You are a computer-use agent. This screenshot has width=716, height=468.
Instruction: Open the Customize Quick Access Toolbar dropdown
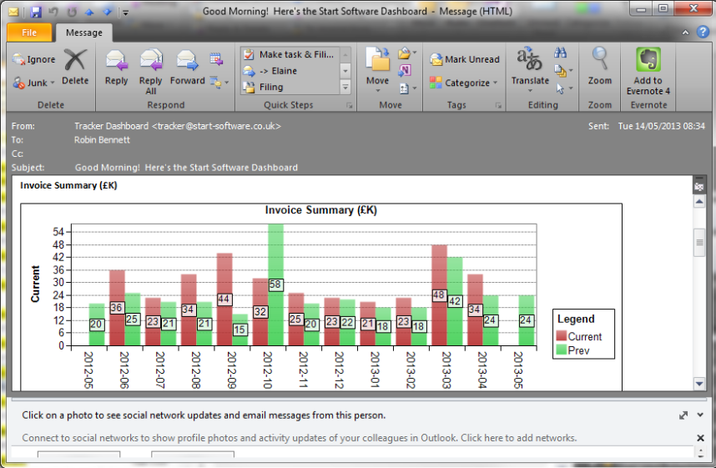coord(125,13)
